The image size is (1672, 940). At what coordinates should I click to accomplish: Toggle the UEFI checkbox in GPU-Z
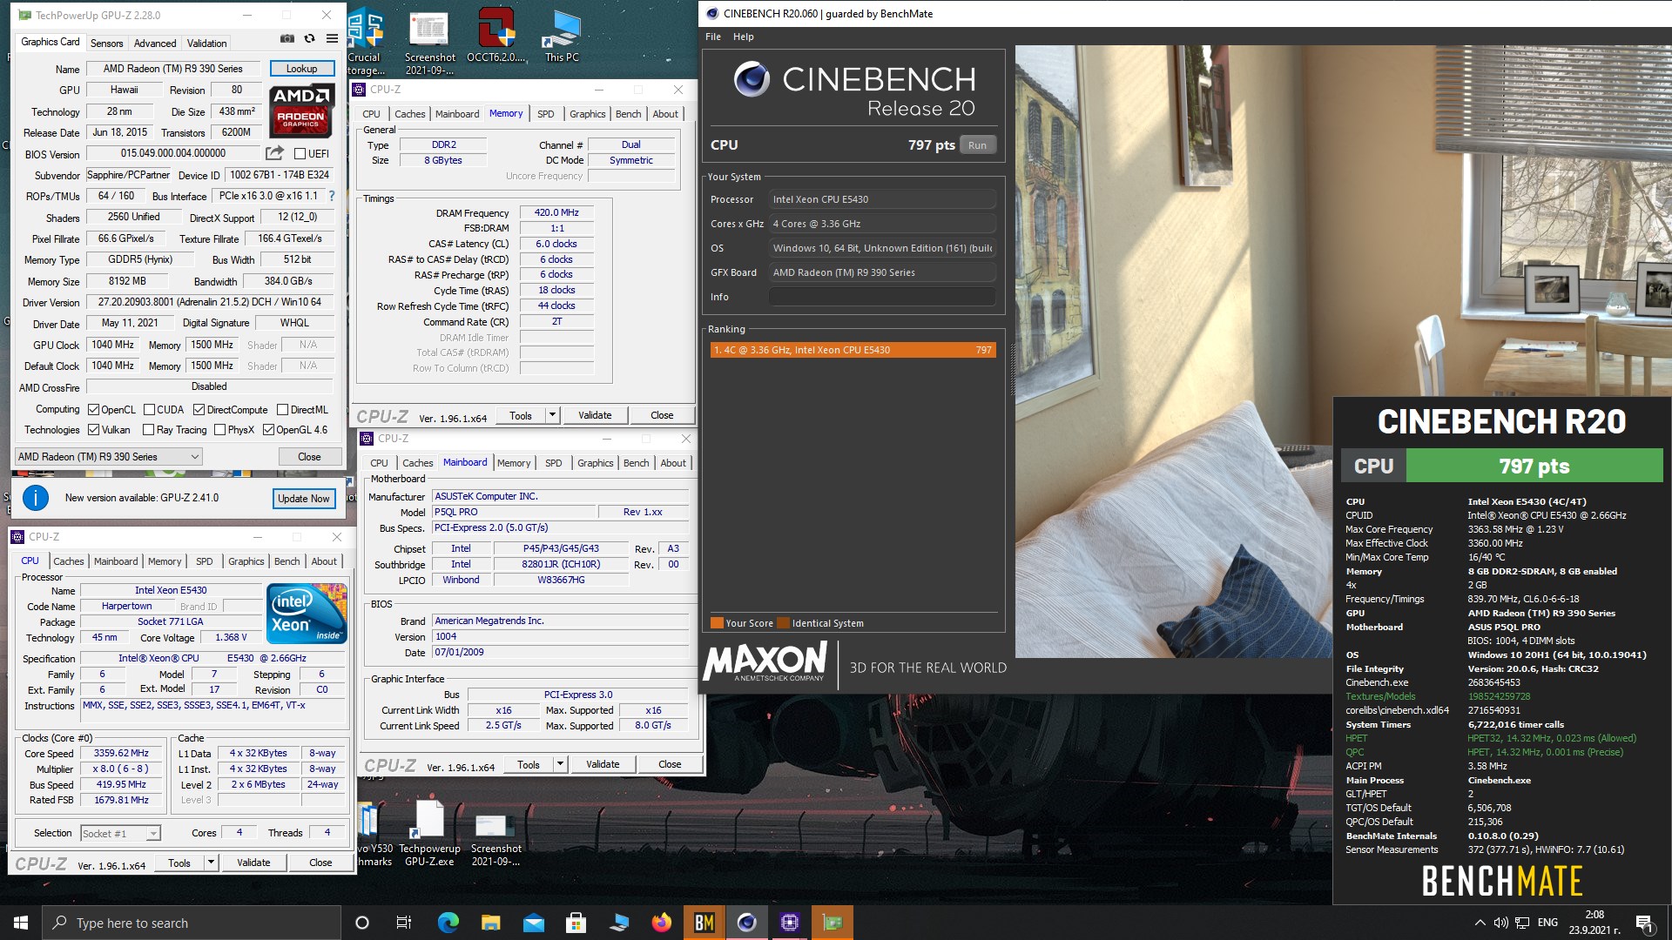pos(300,154)
